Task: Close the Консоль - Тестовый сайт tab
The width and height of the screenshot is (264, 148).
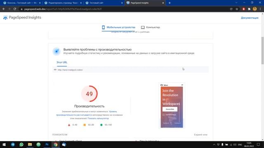Action: click(40, 3)
